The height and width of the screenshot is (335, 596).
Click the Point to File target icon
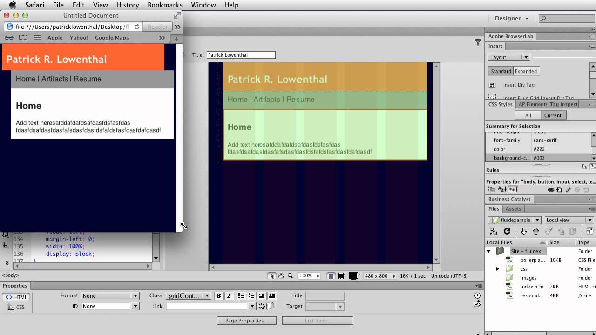[262, 306]
